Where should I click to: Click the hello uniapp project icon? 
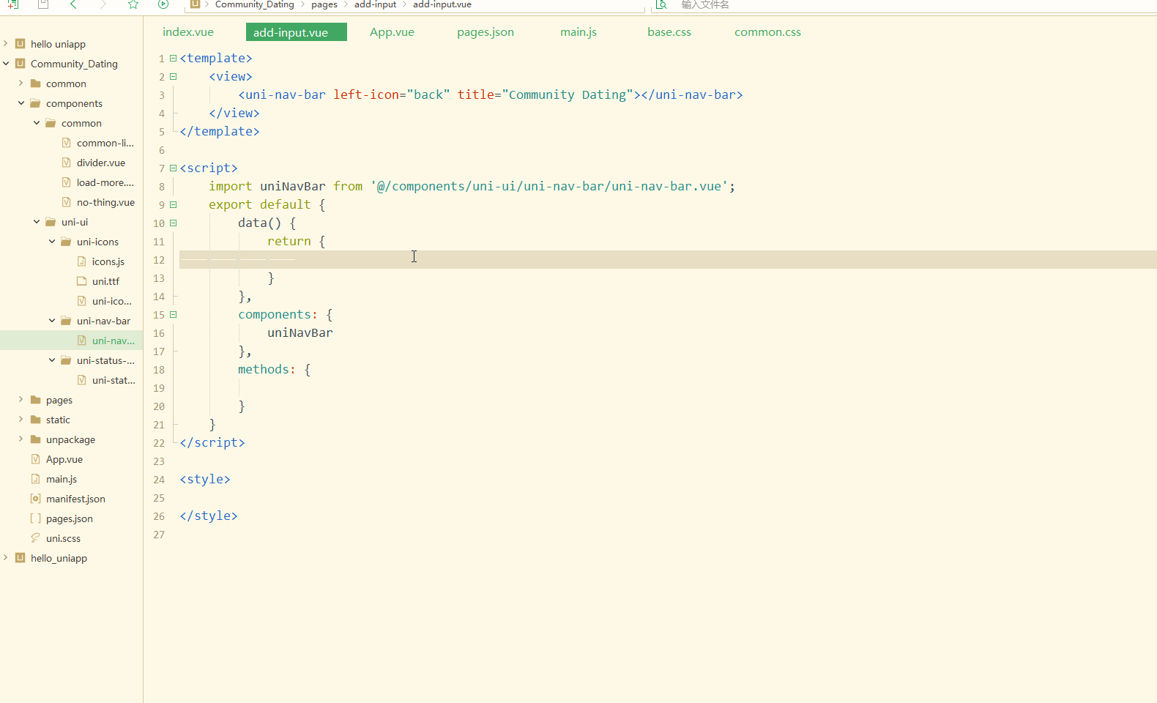click(x=21, y=43)
